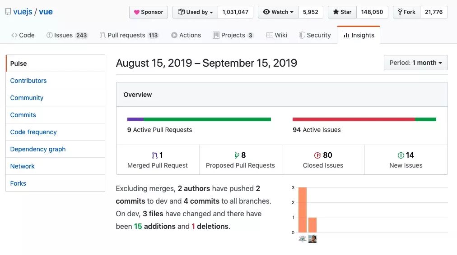Click the Projects tab board icon
The width and height of the screenshot is (457, 255).
click(216, 35)
